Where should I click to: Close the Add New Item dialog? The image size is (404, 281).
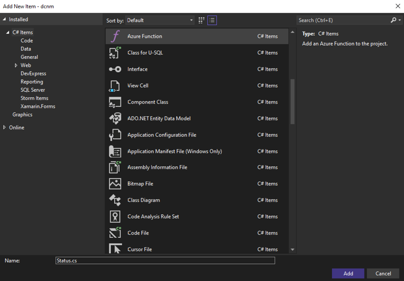pyautogui.click(x=398, y=6)
